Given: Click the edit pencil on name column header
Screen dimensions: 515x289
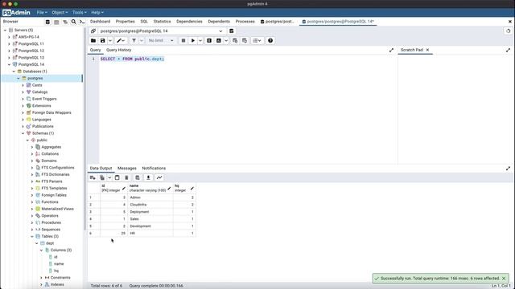Looking at the screenshot, I should (169, 189).
